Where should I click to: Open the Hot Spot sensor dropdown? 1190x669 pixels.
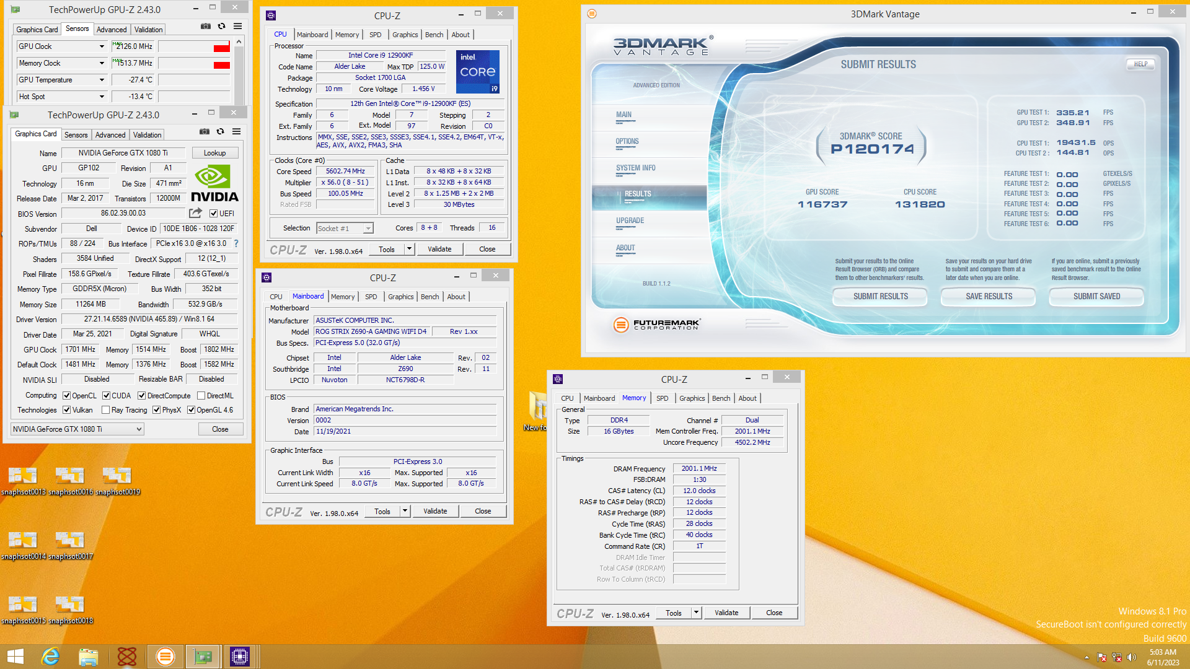click(x=102, y=97)
